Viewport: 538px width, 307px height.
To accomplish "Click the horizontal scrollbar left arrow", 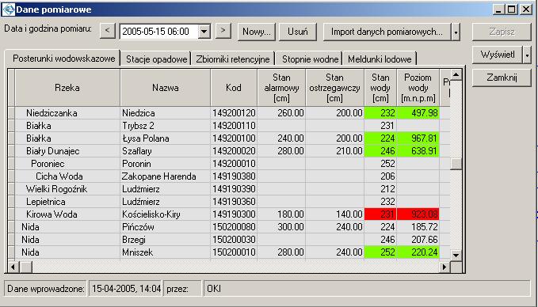I will click(13, 266).
